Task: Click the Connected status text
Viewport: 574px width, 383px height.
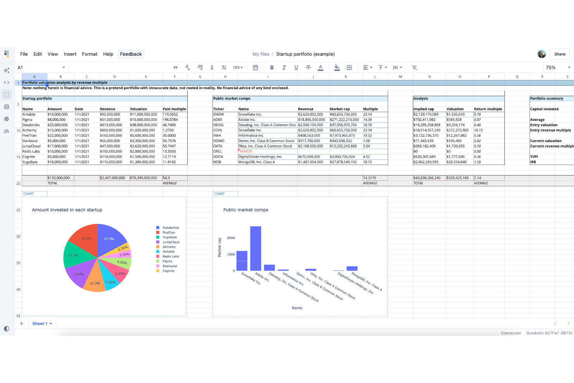Action: [x=511, y=333]
